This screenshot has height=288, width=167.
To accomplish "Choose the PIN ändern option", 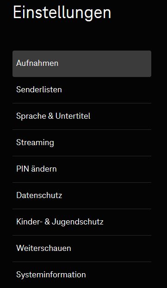I will tap(82, 169).
